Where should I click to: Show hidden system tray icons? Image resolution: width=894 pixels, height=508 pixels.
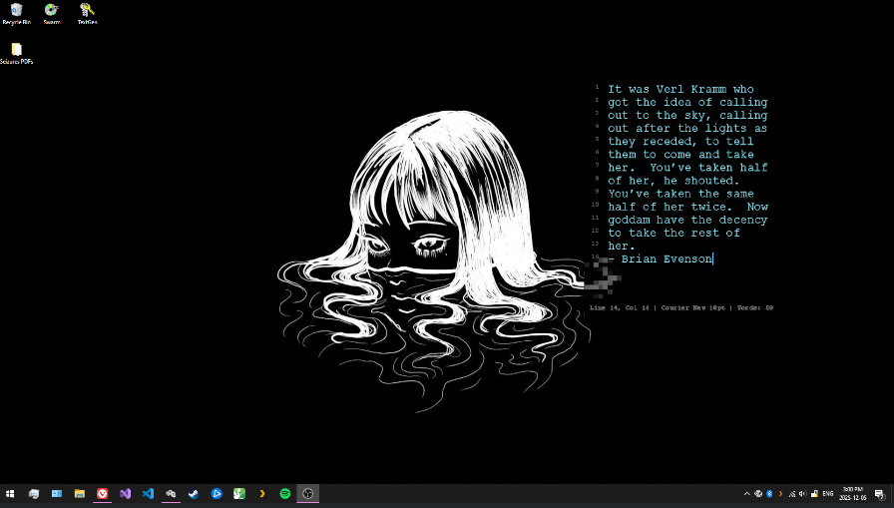click(x=747, y=494)
